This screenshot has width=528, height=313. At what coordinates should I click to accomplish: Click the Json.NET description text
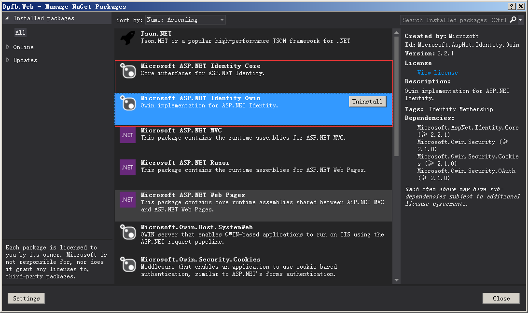[x=245, y=41]
